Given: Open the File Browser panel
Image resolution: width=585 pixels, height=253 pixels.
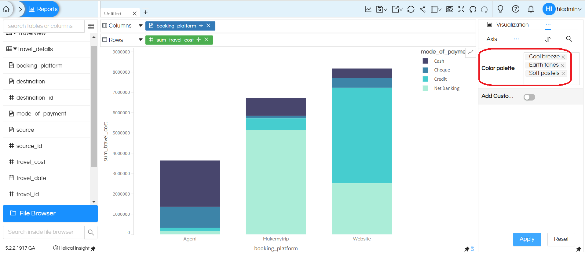Looking at the screenshot, I should tap(50, 213).
